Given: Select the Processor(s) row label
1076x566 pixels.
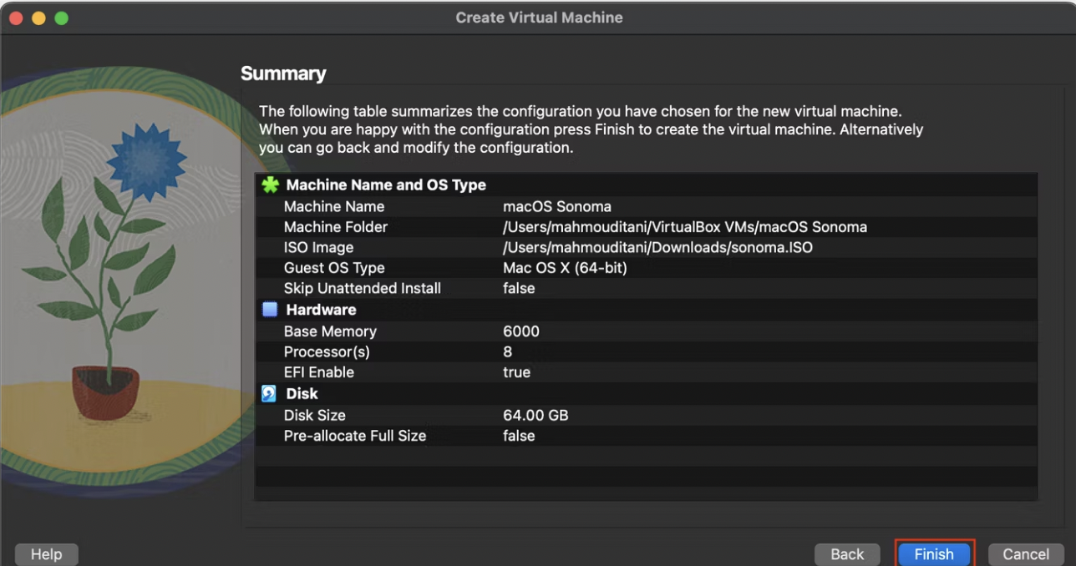Looking at the screenshot, I should click(327, 351).
